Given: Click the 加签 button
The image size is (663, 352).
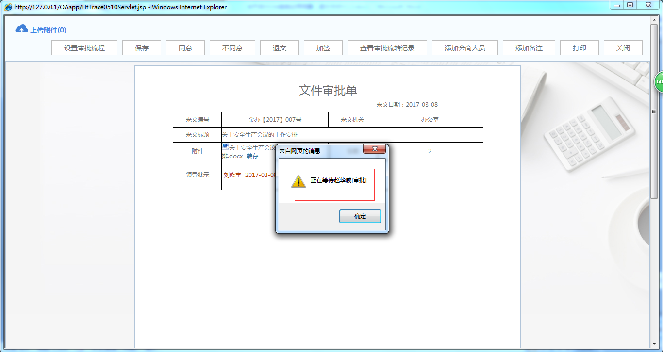Looking at the screenshot, I should (323, 48).
